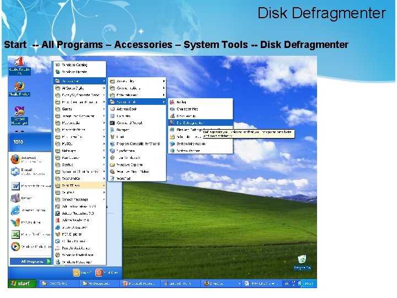The width and height of the screenshot is (397, 298).
Task: Click the Windows start button
Action: 22,283
